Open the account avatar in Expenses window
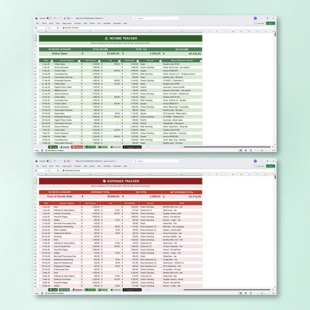Screen dimensions: 310x310 point(255,161)
